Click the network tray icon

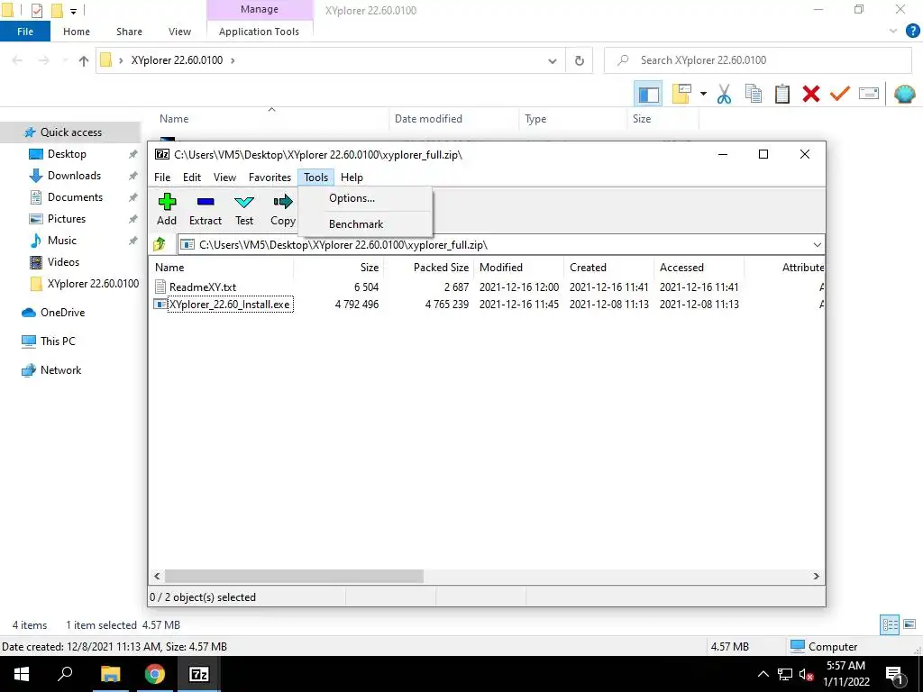click(x=785, y=674)
